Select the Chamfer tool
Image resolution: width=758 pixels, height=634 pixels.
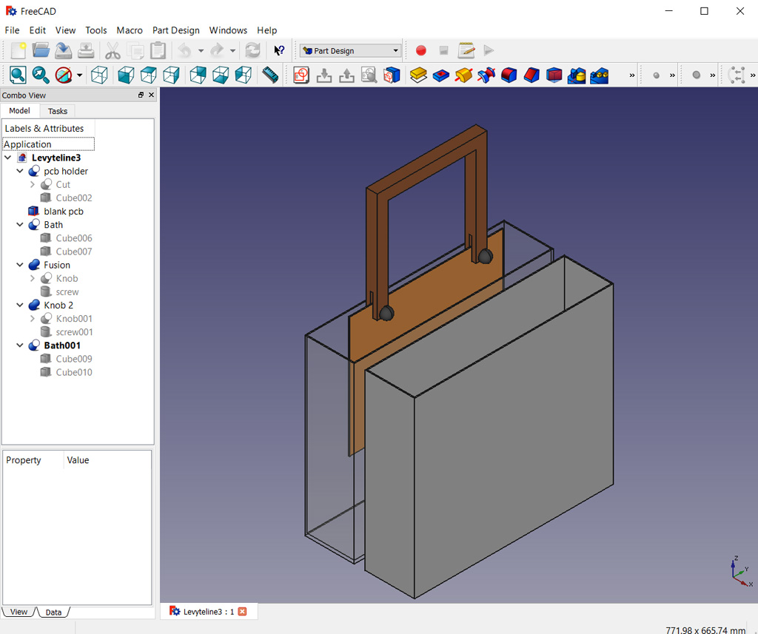[x=531, y=75]
